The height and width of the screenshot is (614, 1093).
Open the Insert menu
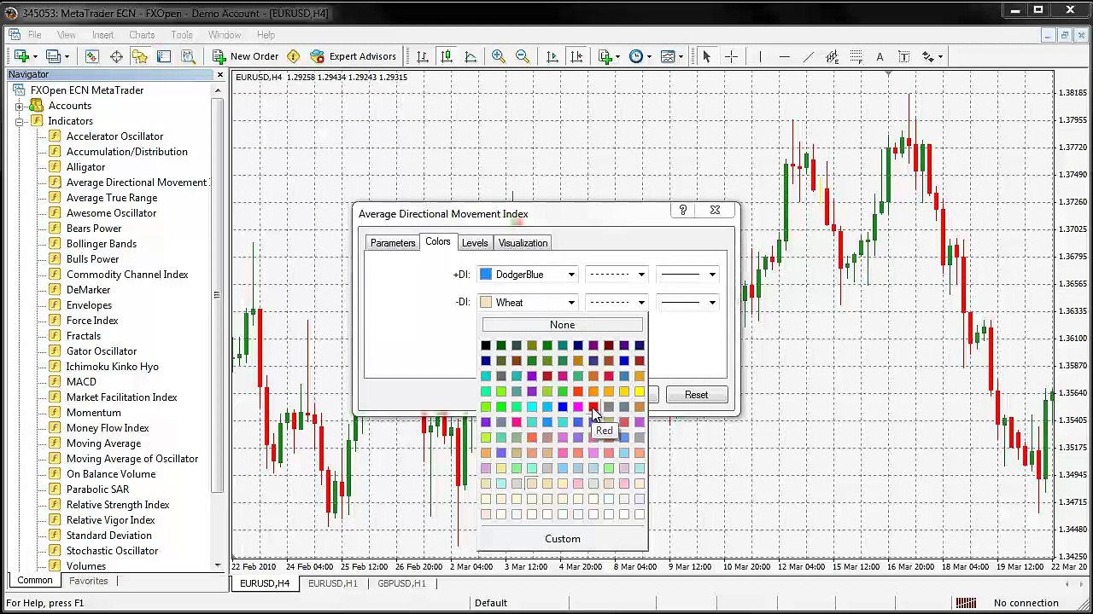(x=102, y=35)
